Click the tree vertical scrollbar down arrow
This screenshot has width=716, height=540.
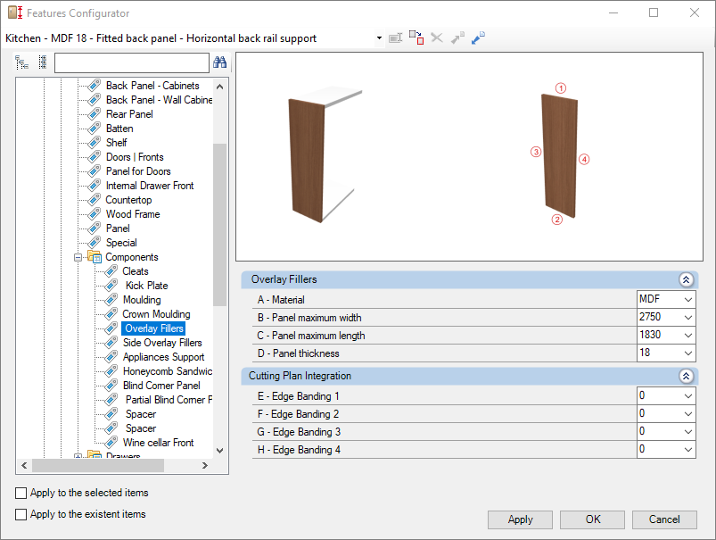tap(219, 451)
